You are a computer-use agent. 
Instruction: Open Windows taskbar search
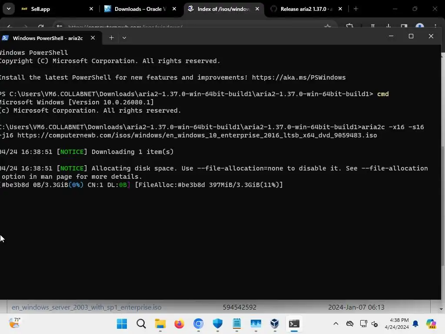point(141,324)
